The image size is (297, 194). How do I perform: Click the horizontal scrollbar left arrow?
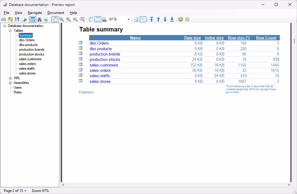63,185
